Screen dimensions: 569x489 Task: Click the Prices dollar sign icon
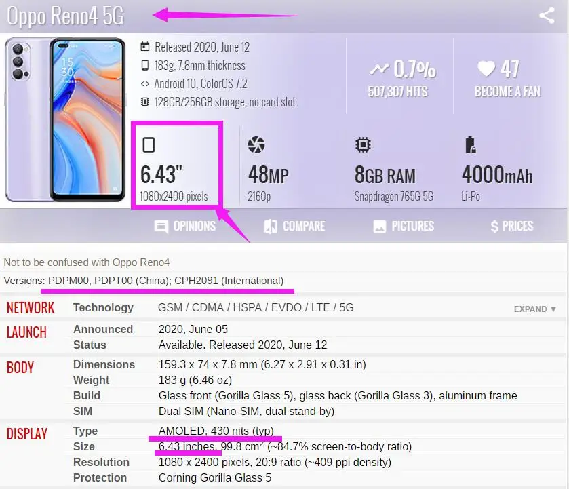click(x=494, y=227)
